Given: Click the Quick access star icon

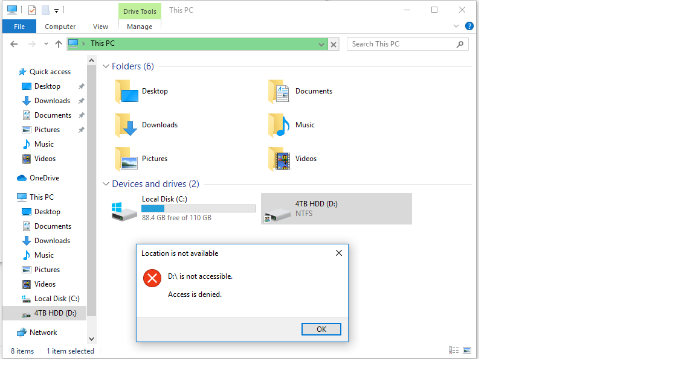Looking at the screenshot, I should (x=22, y=72).
